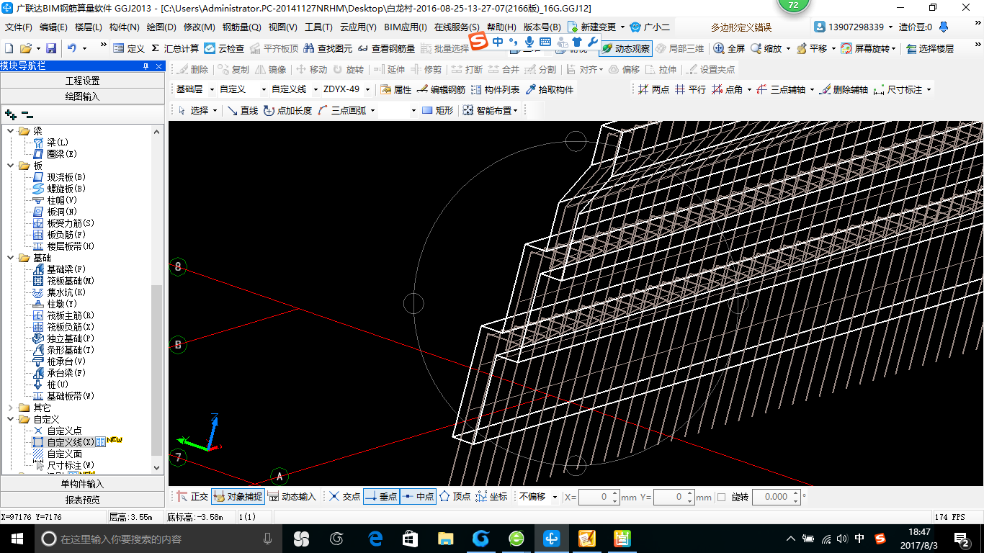This screenshot has width=984, height=553.
Task: Click the 查找图元 find element icon
Action: (328, 48)
